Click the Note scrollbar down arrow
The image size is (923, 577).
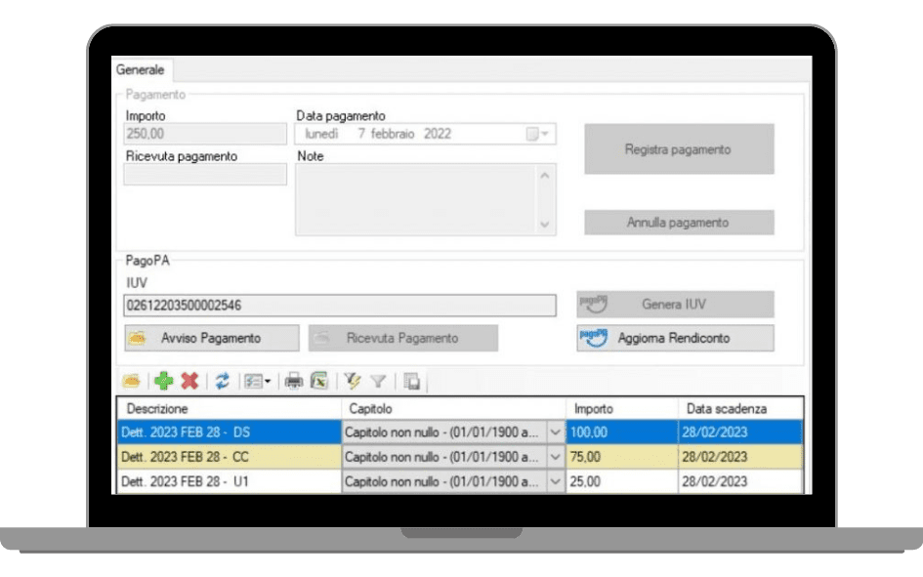tap(545, 225)
